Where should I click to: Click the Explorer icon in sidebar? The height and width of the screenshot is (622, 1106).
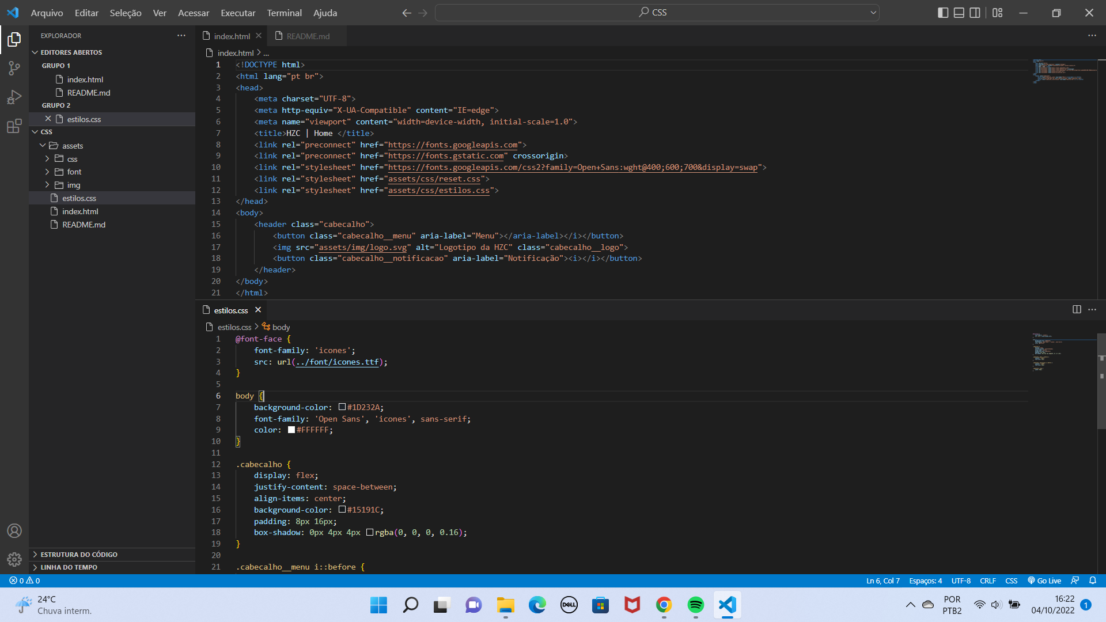[14, 41]
